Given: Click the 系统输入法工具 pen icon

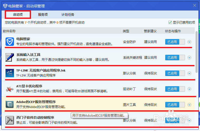Looking at the screenshot, I should (x=10, y=57).
